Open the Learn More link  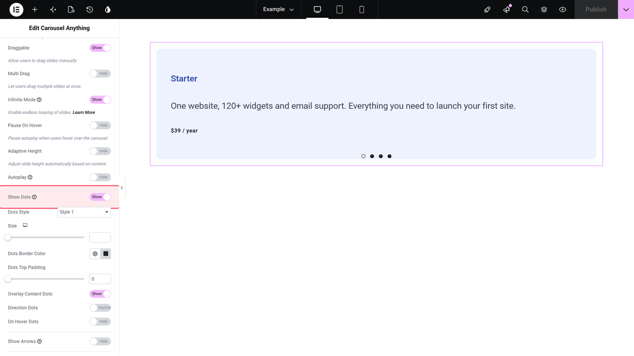pos(83,112)
